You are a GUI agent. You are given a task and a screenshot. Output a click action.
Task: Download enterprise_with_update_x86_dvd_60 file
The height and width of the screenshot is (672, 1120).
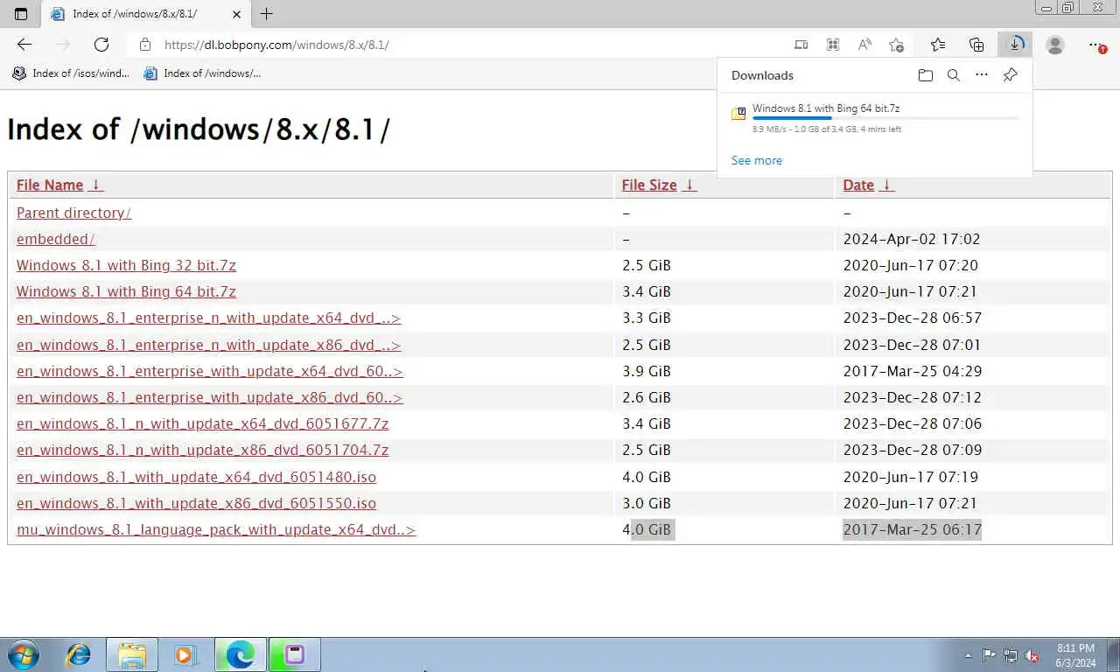pos(209,397)
